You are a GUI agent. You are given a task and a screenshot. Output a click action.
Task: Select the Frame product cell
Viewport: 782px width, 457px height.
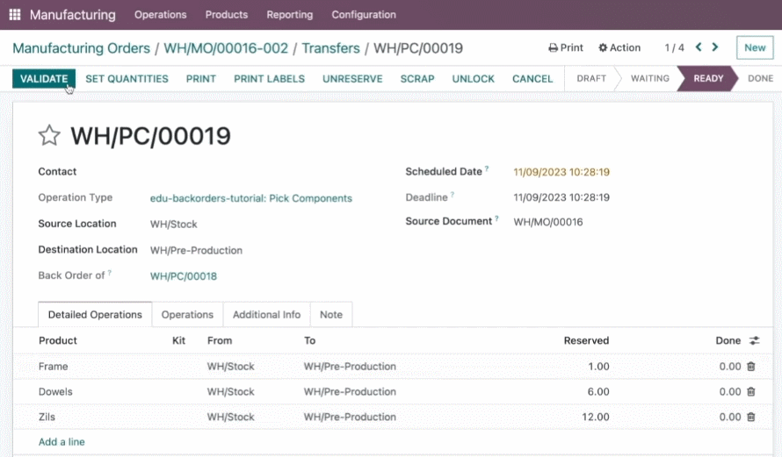53,367
